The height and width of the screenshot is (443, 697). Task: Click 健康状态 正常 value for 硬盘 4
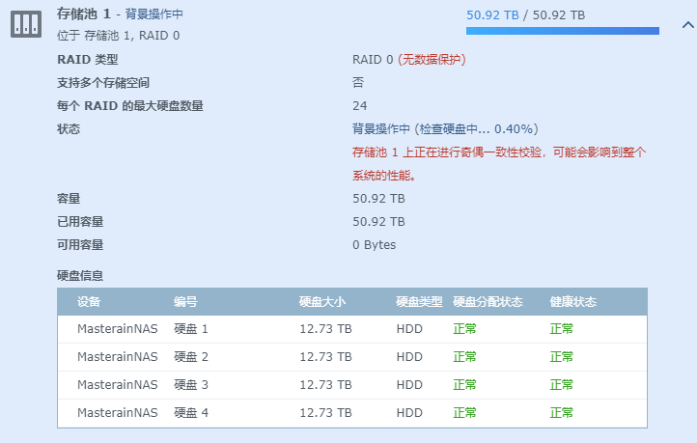click(x=562, y=413)
